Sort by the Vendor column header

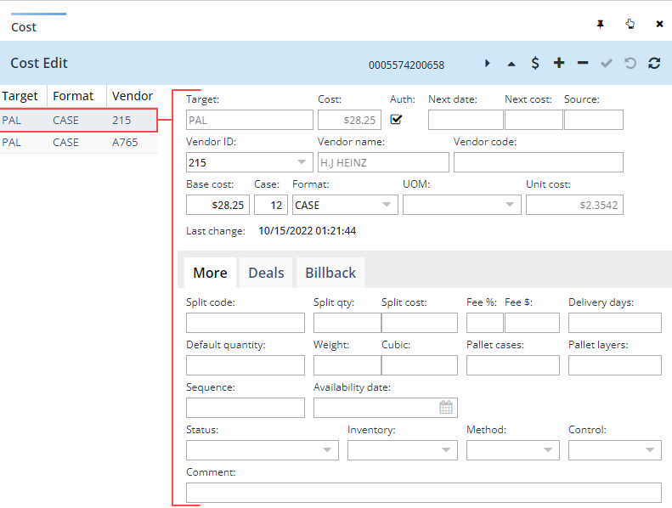tap(132, 96)
